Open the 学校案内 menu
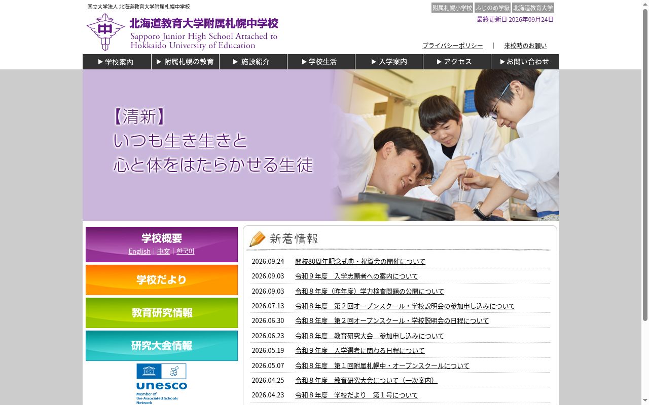The height and width of the screenshot is (405, 649). pos(117,62)
